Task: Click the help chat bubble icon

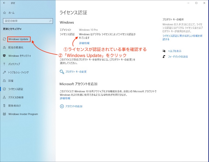Action: (164, 51)
